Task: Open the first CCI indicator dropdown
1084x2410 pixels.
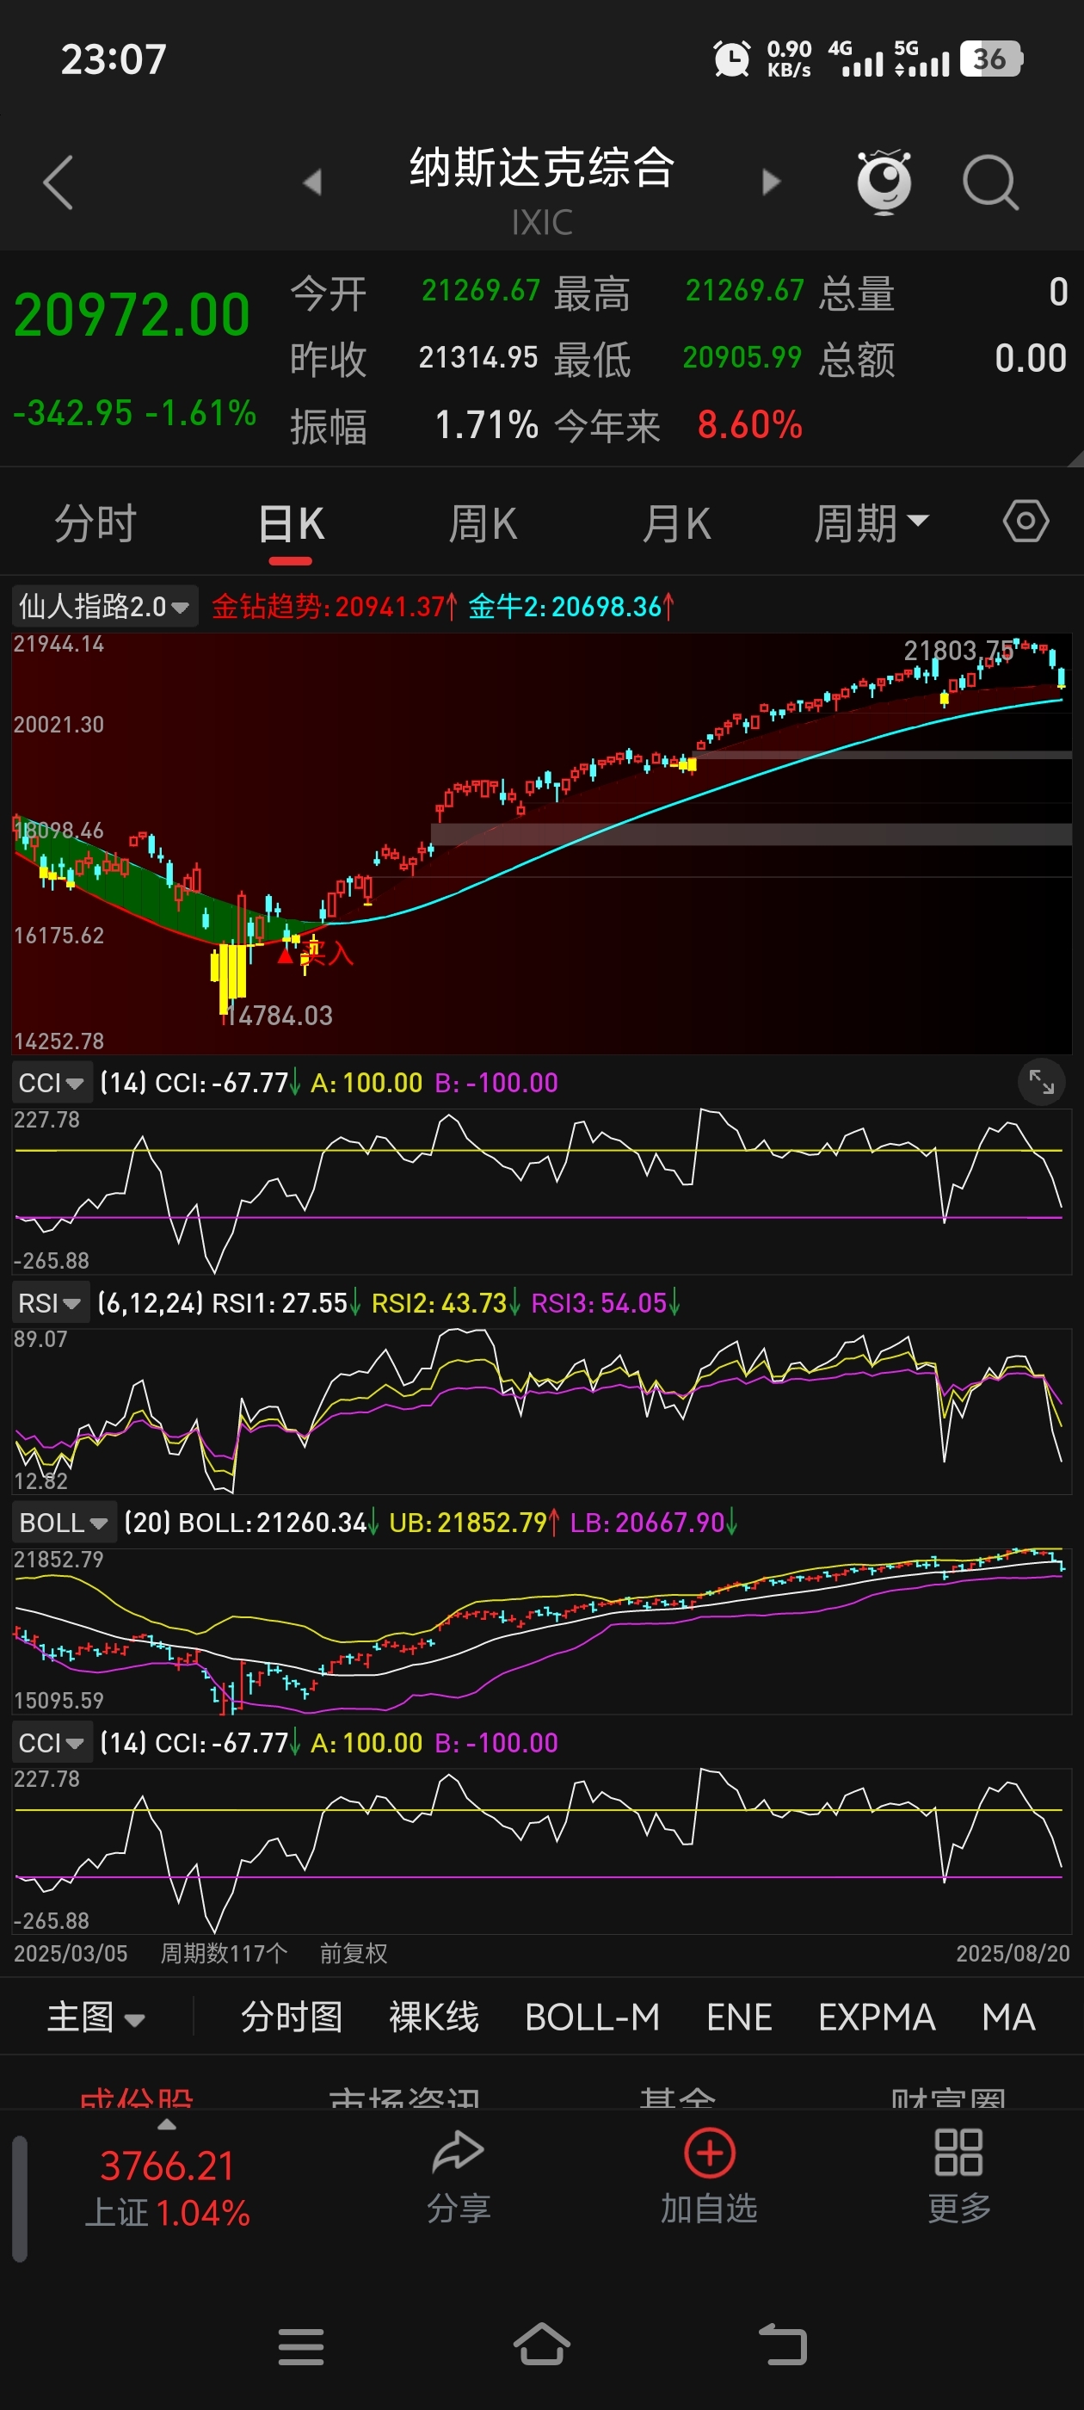Action: coord(52,1084)
